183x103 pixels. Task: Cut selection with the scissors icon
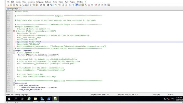pos(31,5)
